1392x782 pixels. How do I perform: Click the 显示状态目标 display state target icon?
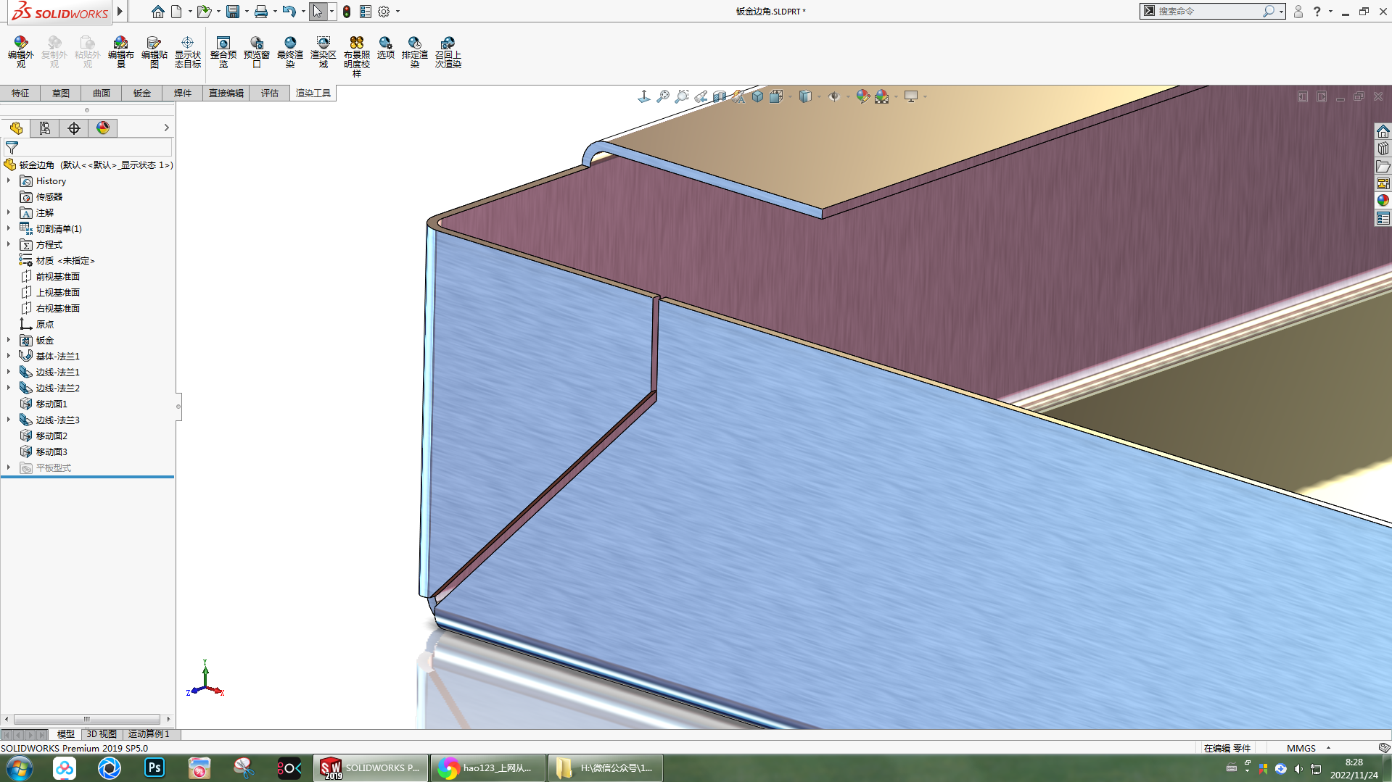188,52
